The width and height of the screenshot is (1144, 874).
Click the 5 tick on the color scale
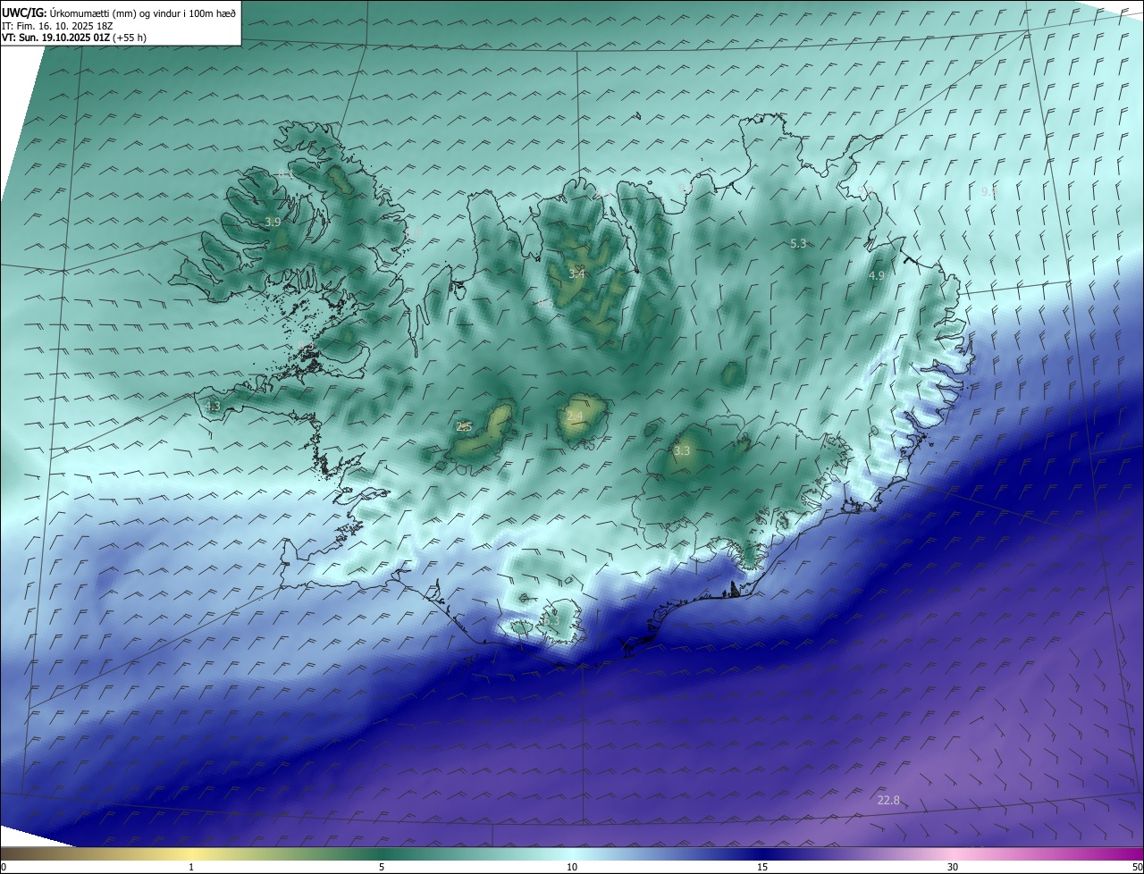(x=382, y=867)
